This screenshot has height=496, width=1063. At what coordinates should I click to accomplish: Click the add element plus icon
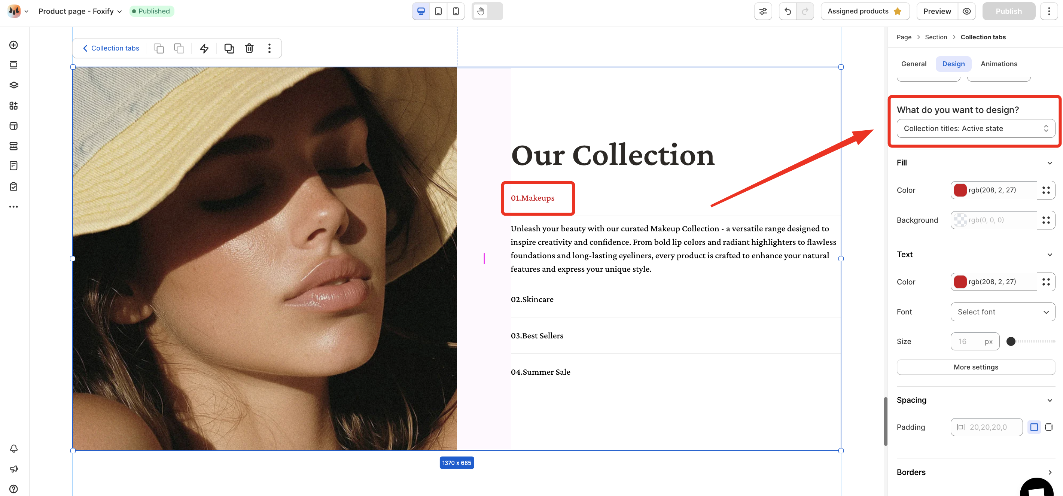point(13,45)
